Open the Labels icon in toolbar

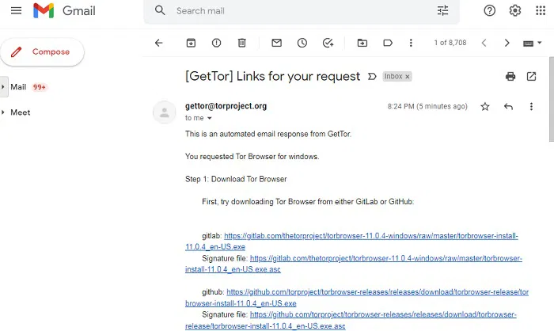pos(388,43)
